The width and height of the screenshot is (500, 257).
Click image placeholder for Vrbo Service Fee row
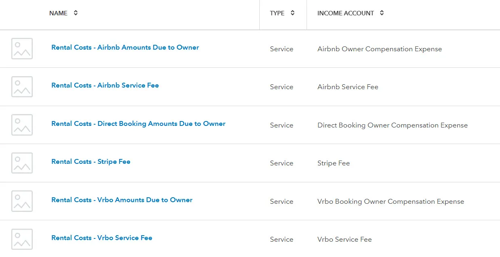coord(22,239)
